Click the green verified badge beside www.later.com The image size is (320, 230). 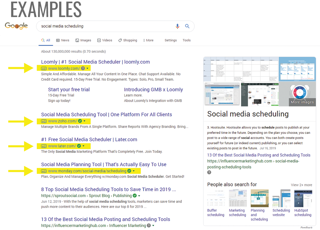79,146
